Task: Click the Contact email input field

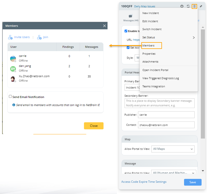Action: (x=166, y=125)
